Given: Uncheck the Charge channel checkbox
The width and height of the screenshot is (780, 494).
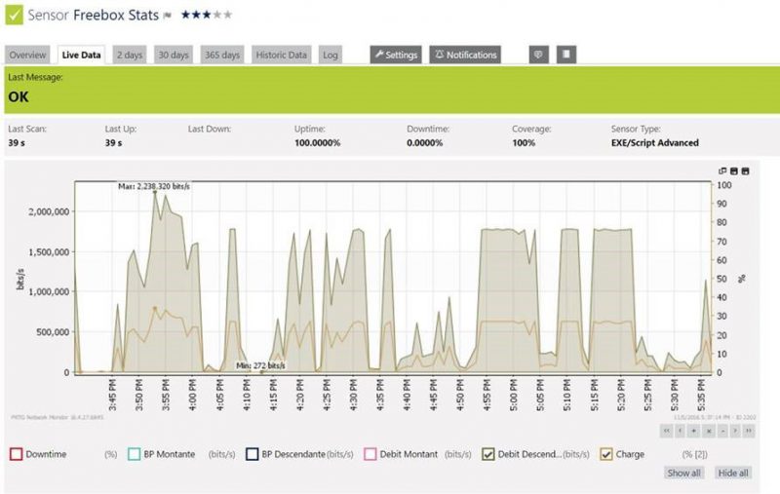Looking at the screenshot, I should [x=605, y=454].
